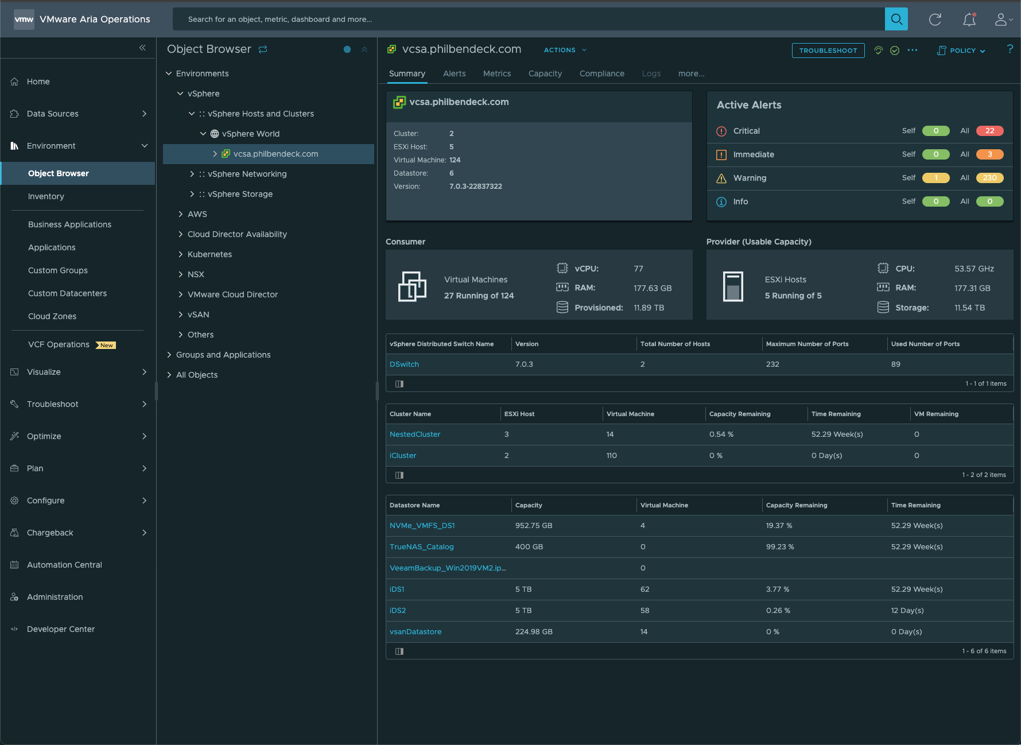Viewport: 1021px width, 745px height.
Task: Open the user account menu icon
Action: click(1003, 20)
